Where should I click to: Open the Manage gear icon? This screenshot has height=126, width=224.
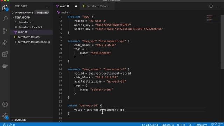(x=5, y=116)
